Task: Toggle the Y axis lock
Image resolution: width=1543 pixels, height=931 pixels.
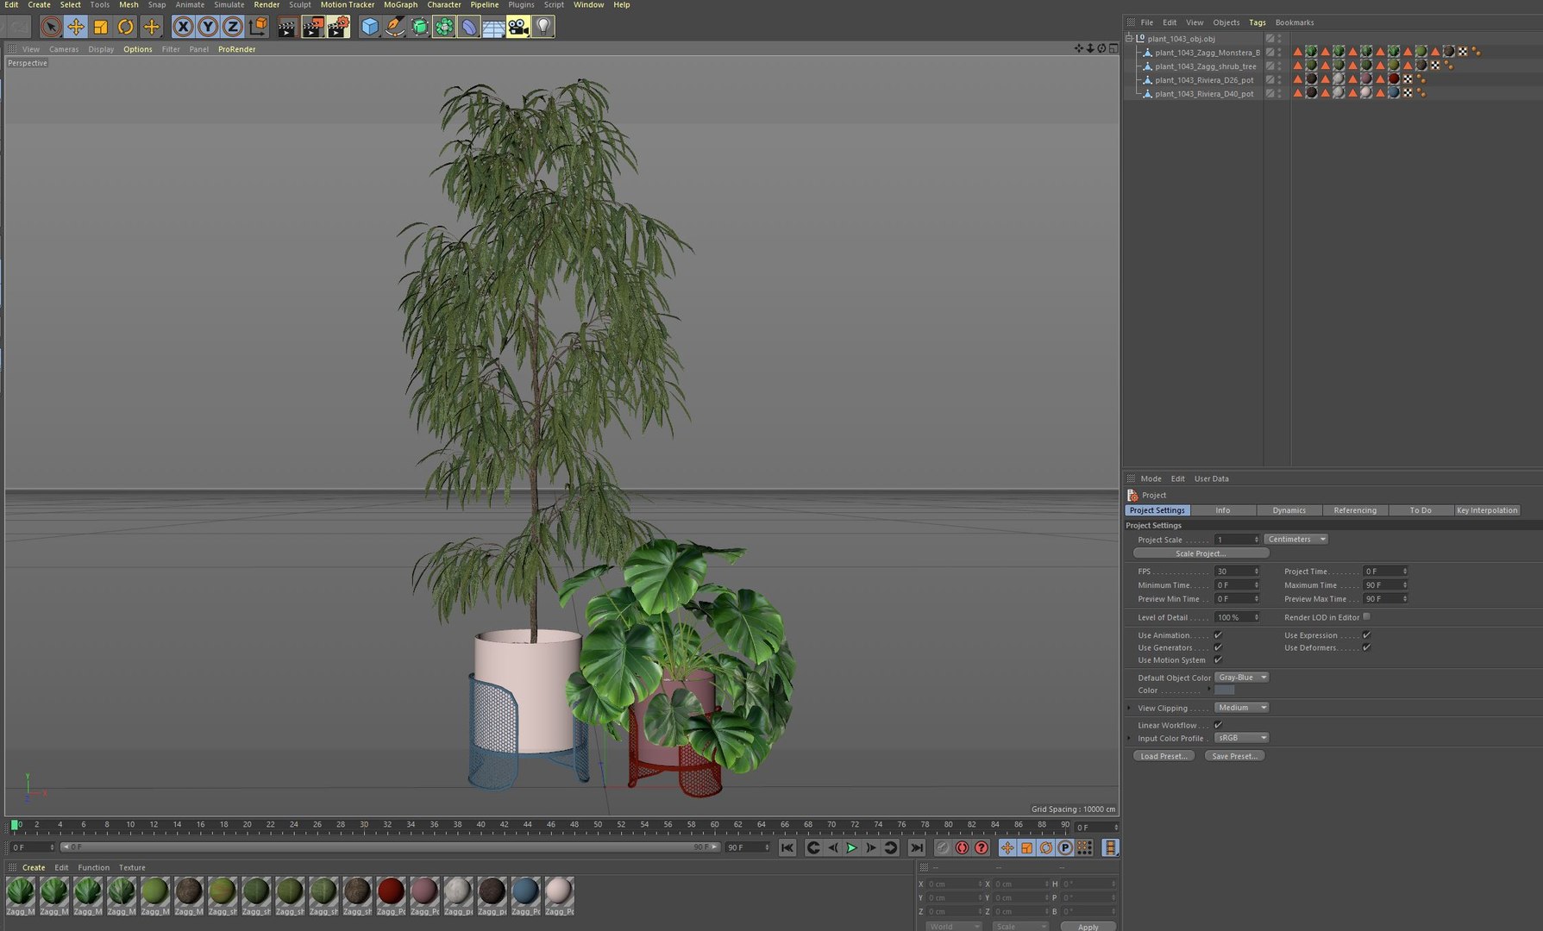Action: [x=208, y=27]
